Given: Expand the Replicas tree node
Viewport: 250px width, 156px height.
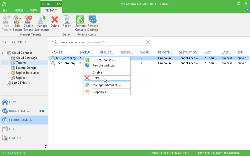Looking at the screenshot, I should coord(6,78).
